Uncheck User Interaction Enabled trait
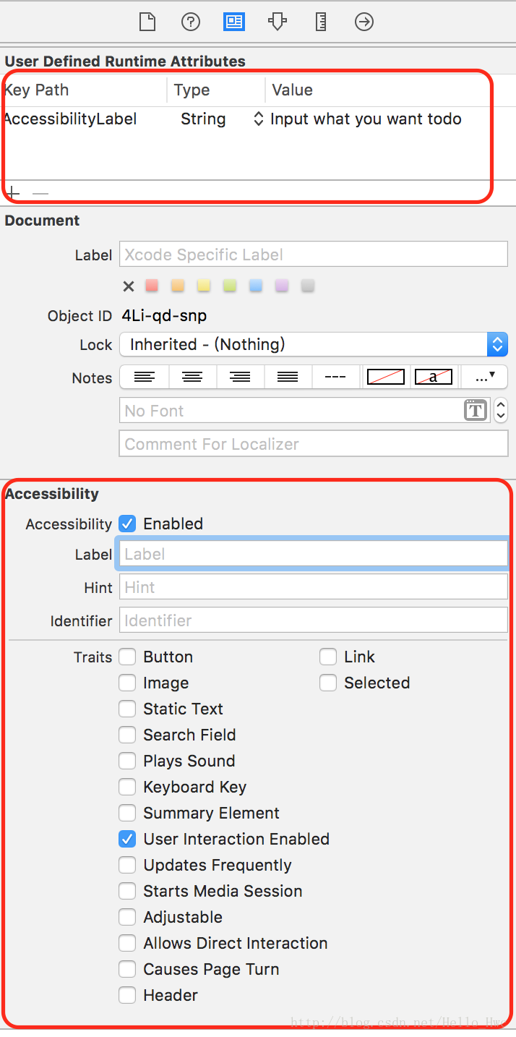This screenshot has height=1037, width=516. pos(127,839)
